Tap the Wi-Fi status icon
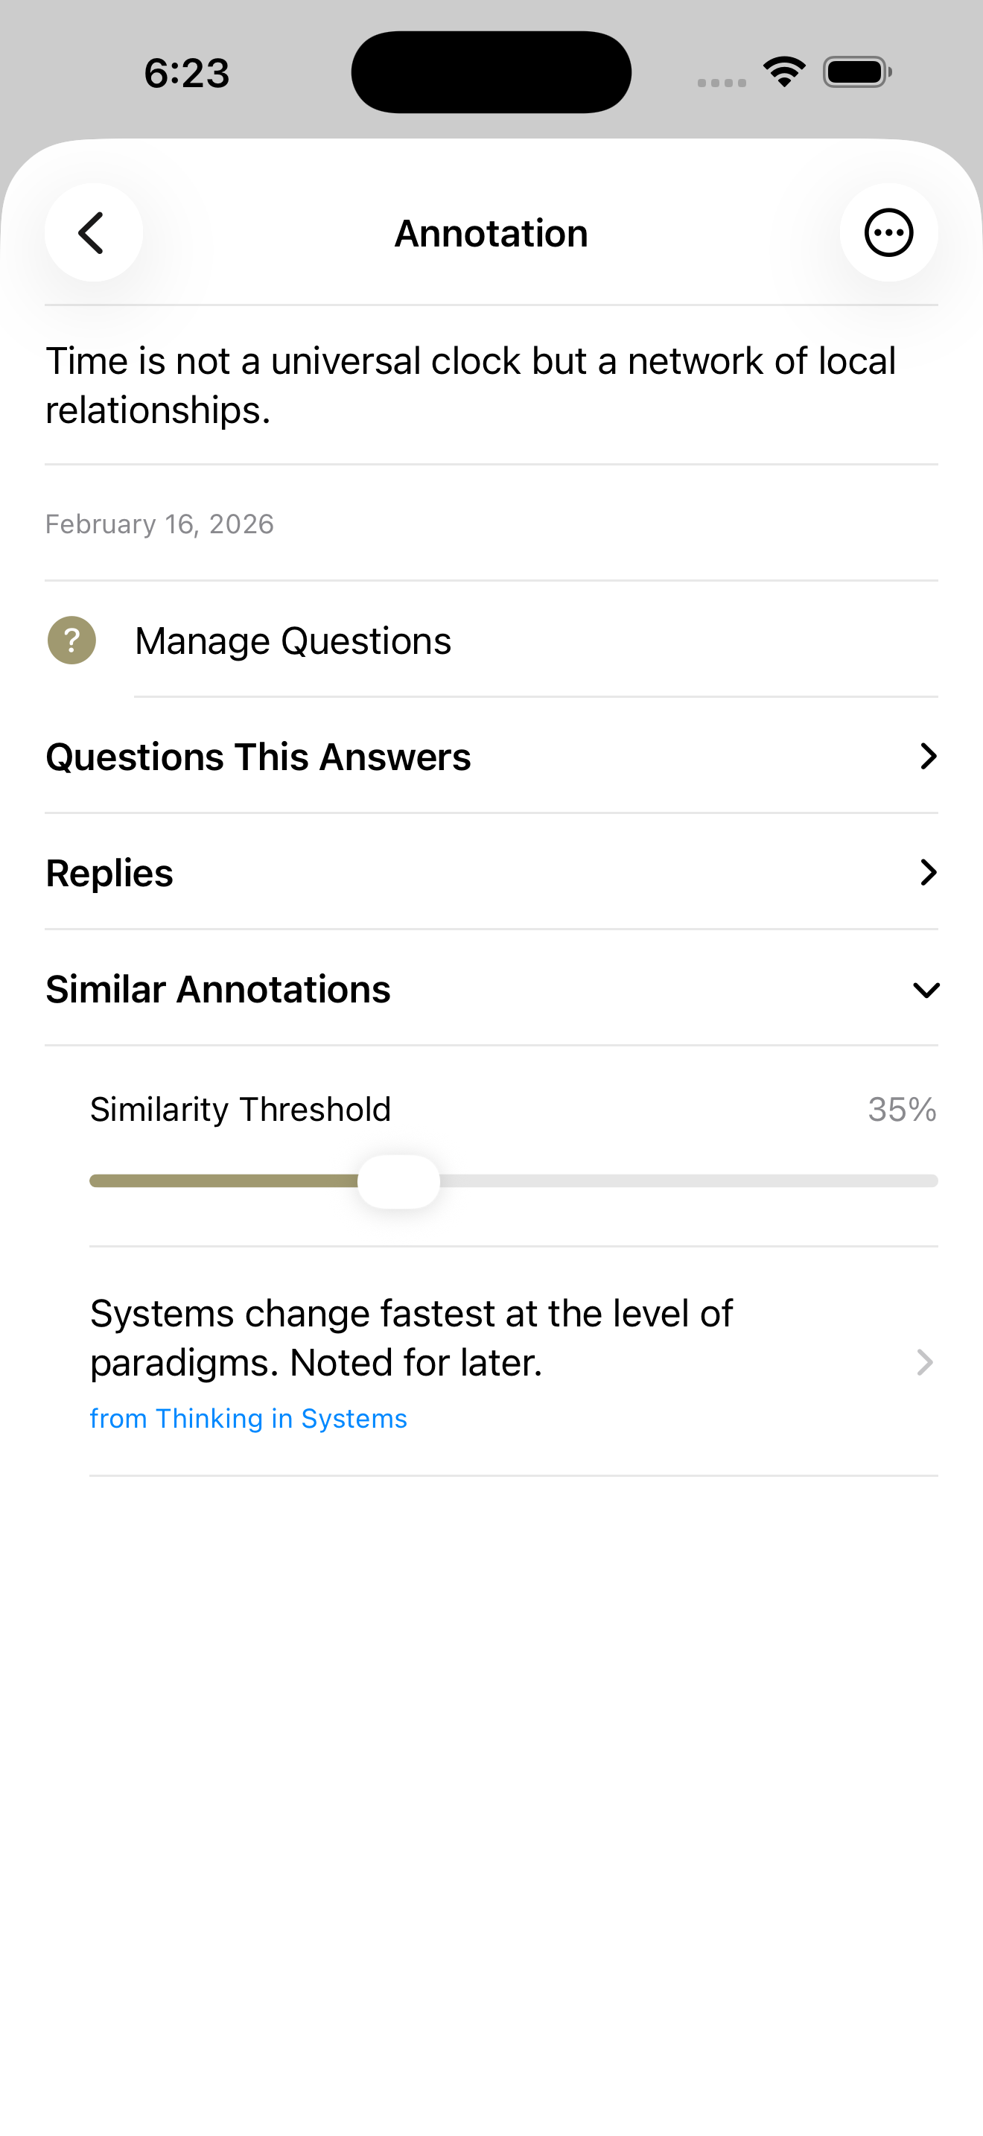Screen dimensions: 983x2136 tap(783, 71)
